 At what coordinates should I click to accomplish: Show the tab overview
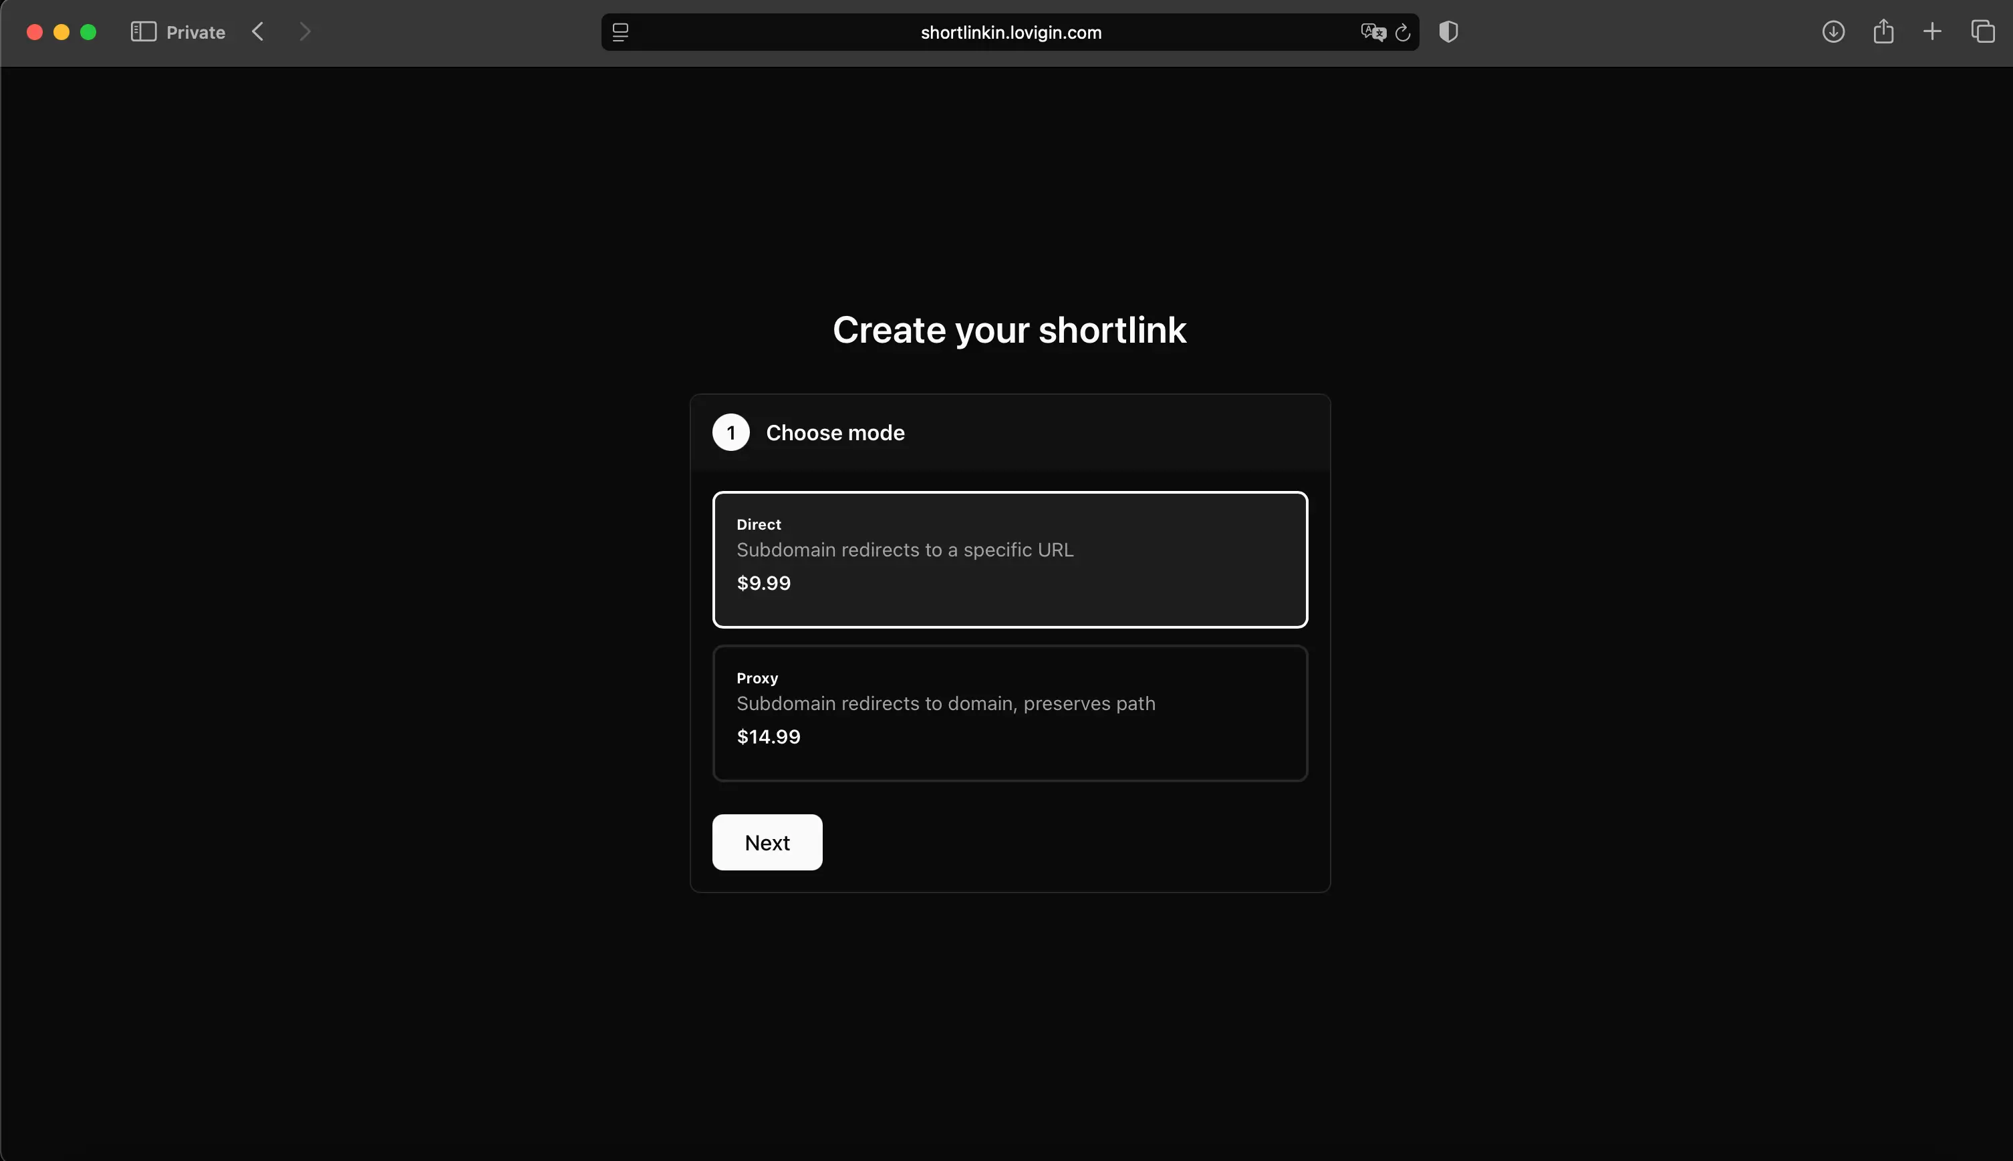pos(1983,32)
